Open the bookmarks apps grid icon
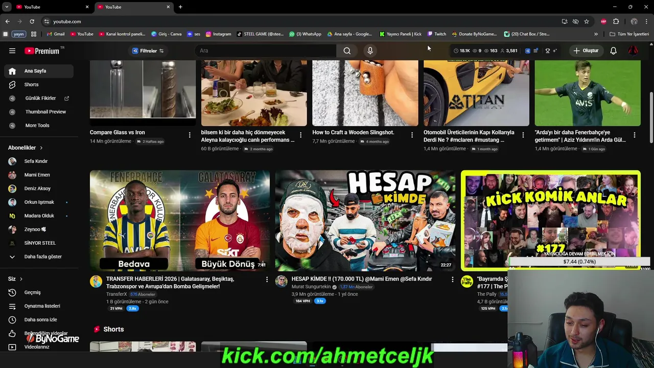This screenshot has height=368, width=654. coord(34,34)
